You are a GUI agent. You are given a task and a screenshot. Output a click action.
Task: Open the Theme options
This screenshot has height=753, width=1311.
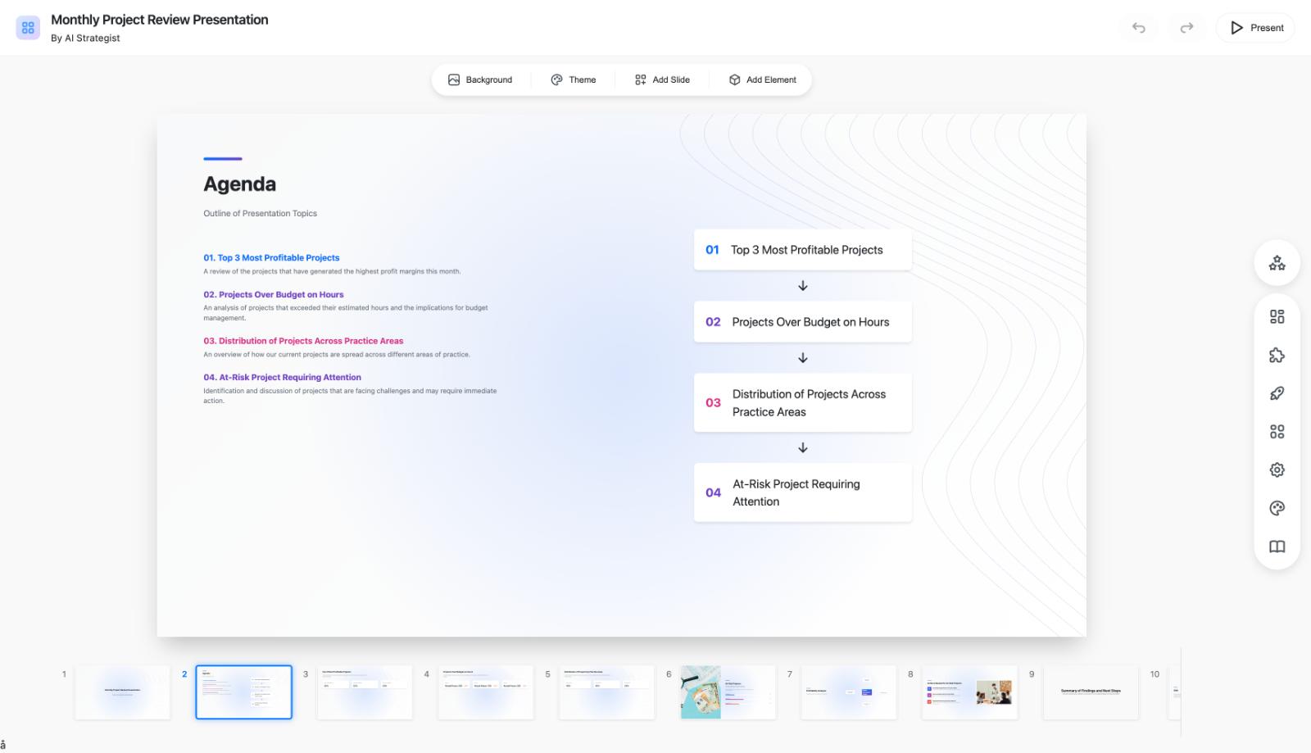coord(574,79)
